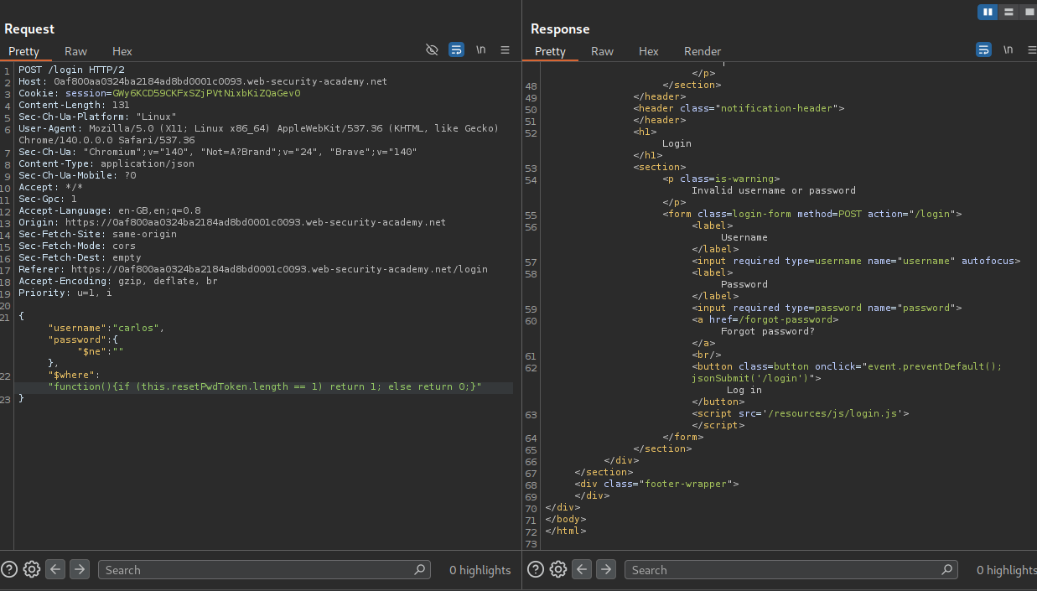Image resolution: width=1037 pixels, height=591 pixels.
Task: Switch the Request view to the Raw tab
Action: click(75, 51)
